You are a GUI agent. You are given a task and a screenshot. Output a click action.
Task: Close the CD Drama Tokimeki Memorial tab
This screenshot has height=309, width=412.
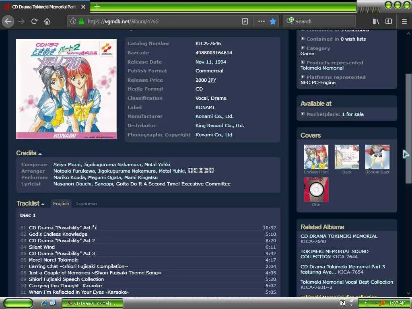tap(83, 7)
